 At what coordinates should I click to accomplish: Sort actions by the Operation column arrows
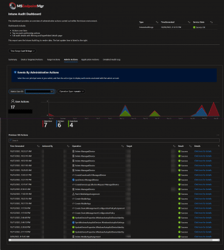point(122,146)
